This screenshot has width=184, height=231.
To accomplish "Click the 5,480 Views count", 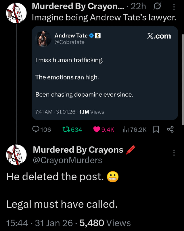I will [105, 223].
